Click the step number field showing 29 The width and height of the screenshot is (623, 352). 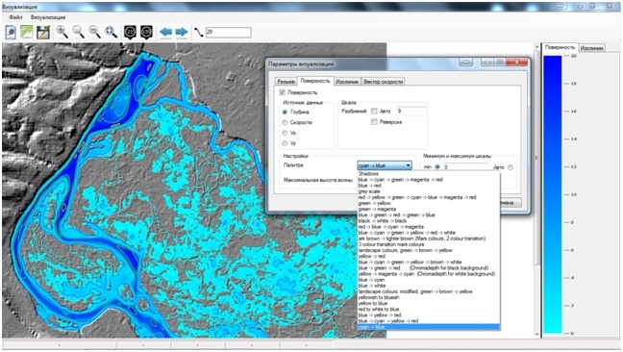[x=229, y=32]
